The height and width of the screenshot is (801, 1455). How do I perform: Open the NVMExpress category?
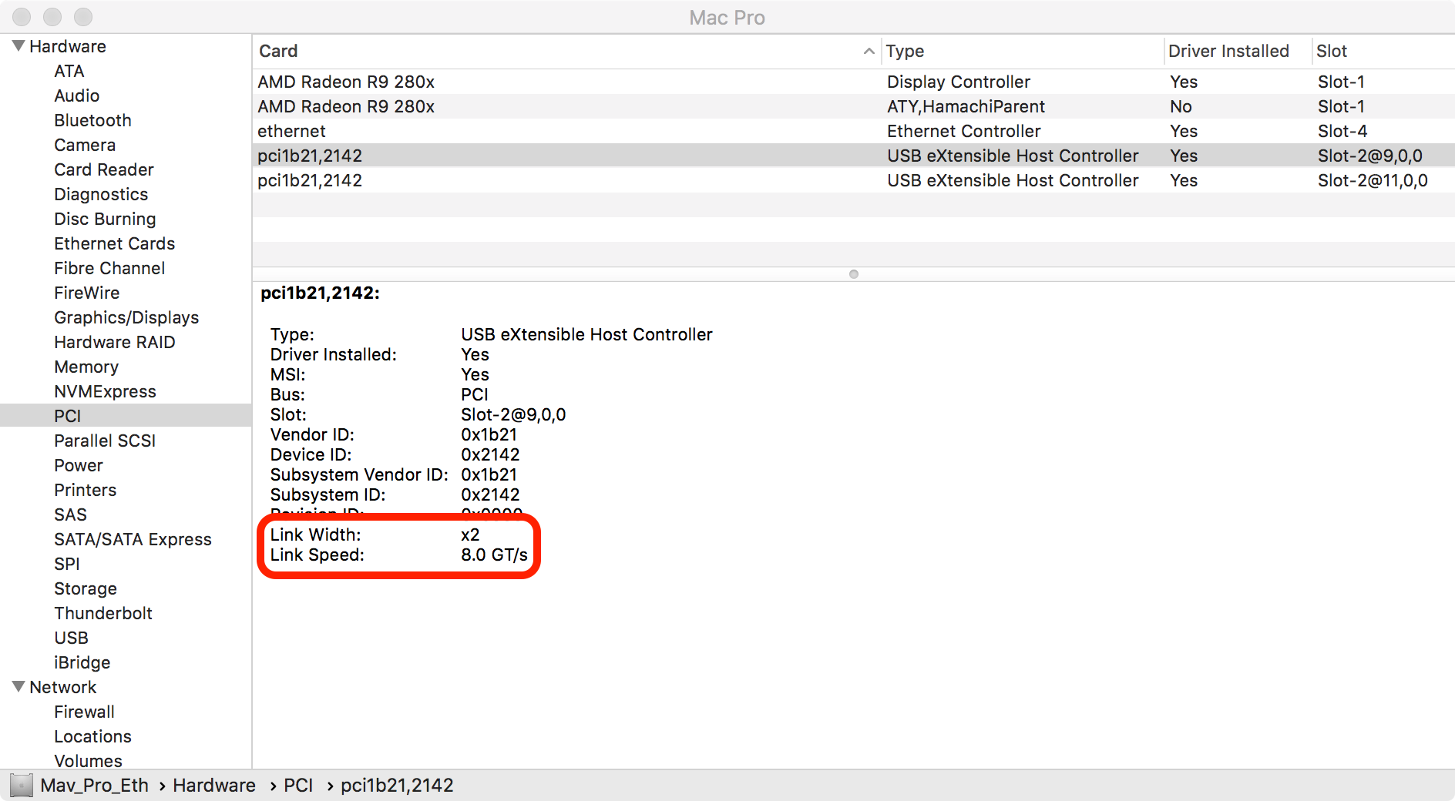[x=105, y=391]
